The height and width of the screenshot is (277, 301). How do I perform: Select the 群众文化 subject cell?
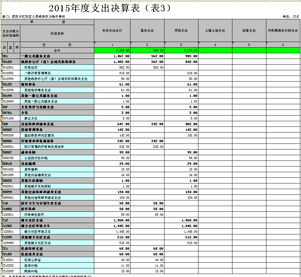[57, 118]
